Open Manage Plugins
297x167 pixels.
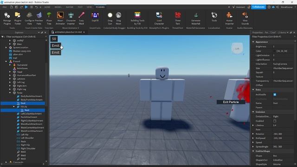[x=7, y=19]
